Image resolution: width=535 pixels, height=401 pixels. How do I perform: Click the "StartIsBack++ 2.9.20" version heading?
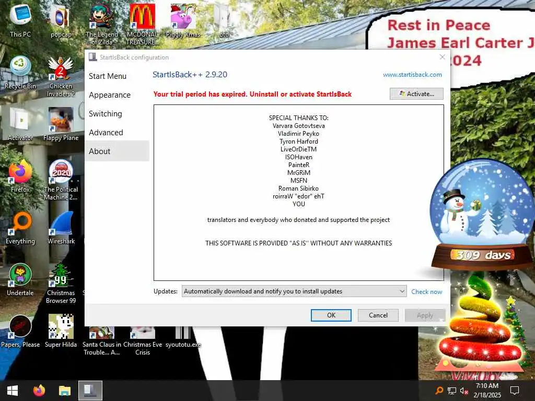(190, 75)
